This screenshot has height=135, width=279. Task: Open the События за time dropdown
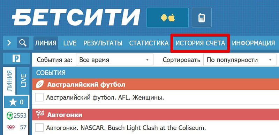114,60
